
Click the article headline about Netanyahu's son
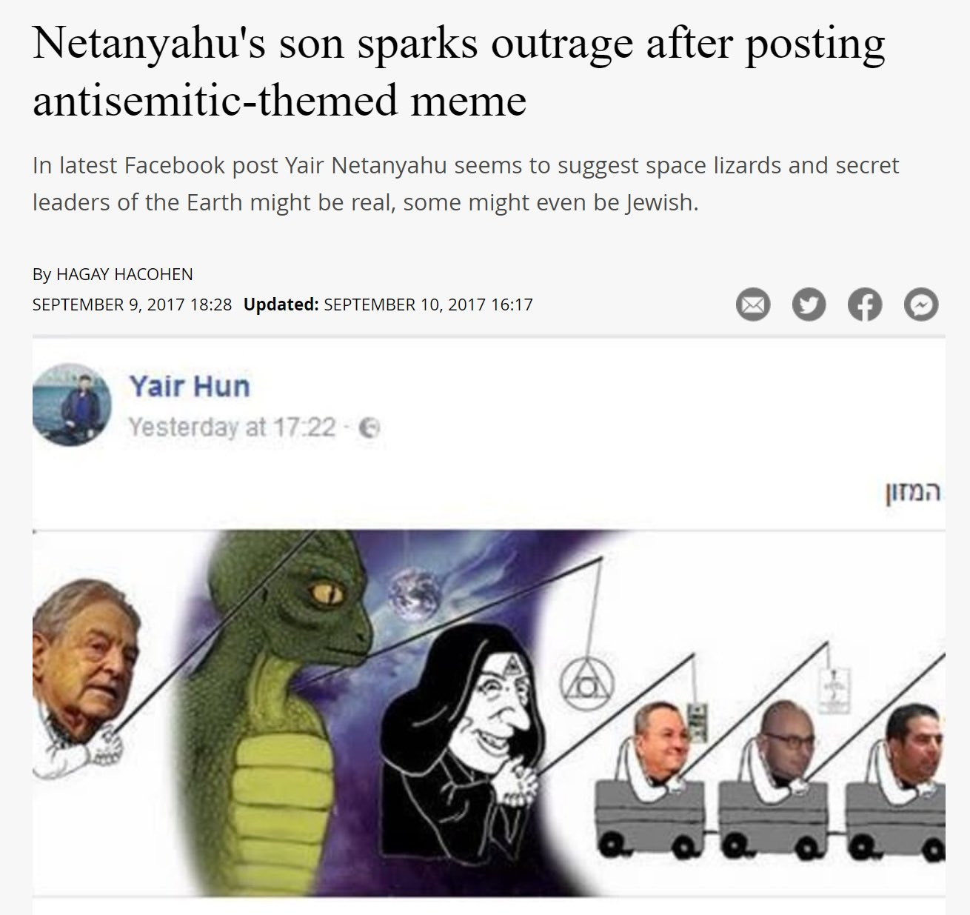pos(458,72)
